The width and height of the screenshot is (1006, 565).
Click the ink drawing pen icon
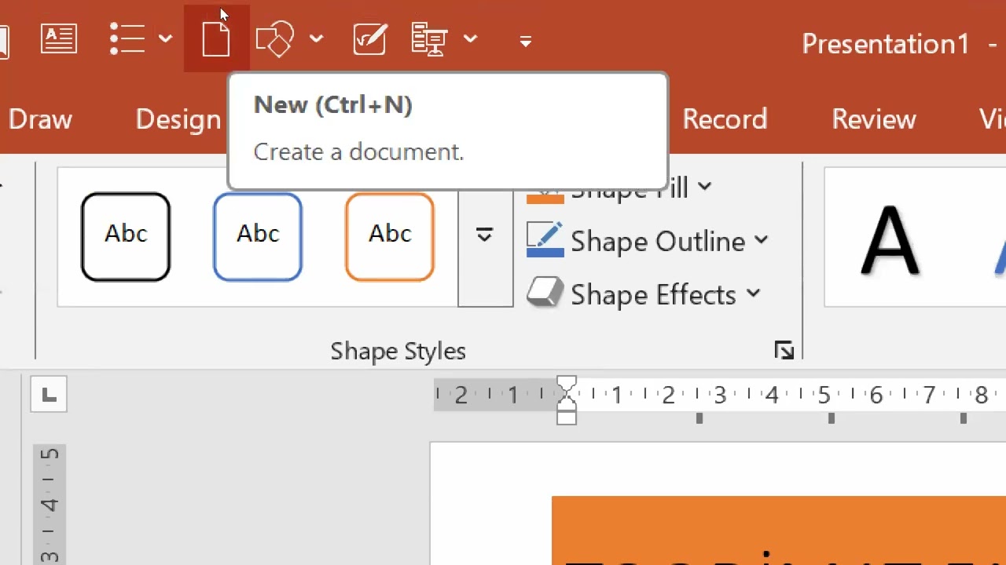click(369, 38)
